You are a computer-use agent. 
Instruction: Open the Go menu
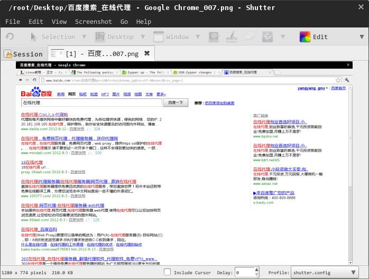click(x=124, y=22)
